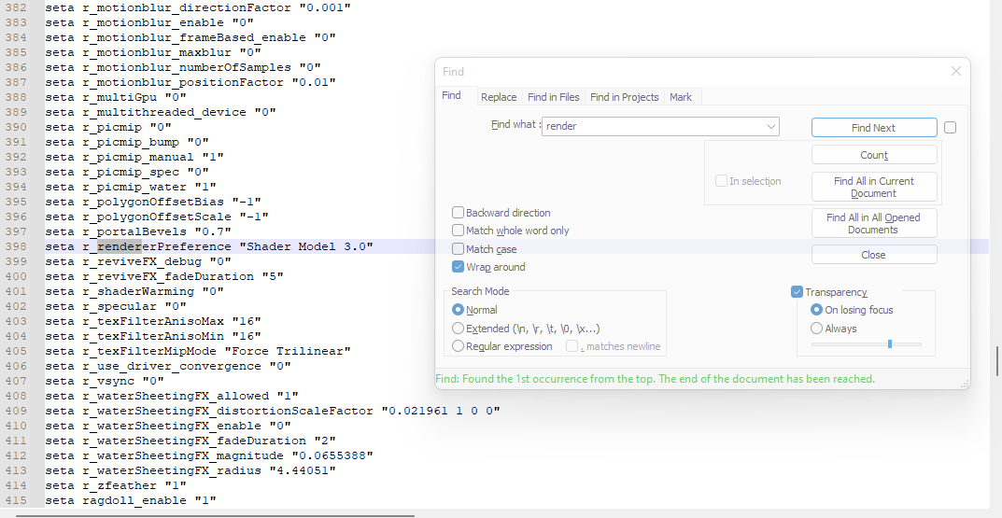This screenshot has height=518, width=1002.
Task: Open the Find in Files tab
Action: [553, 97]
